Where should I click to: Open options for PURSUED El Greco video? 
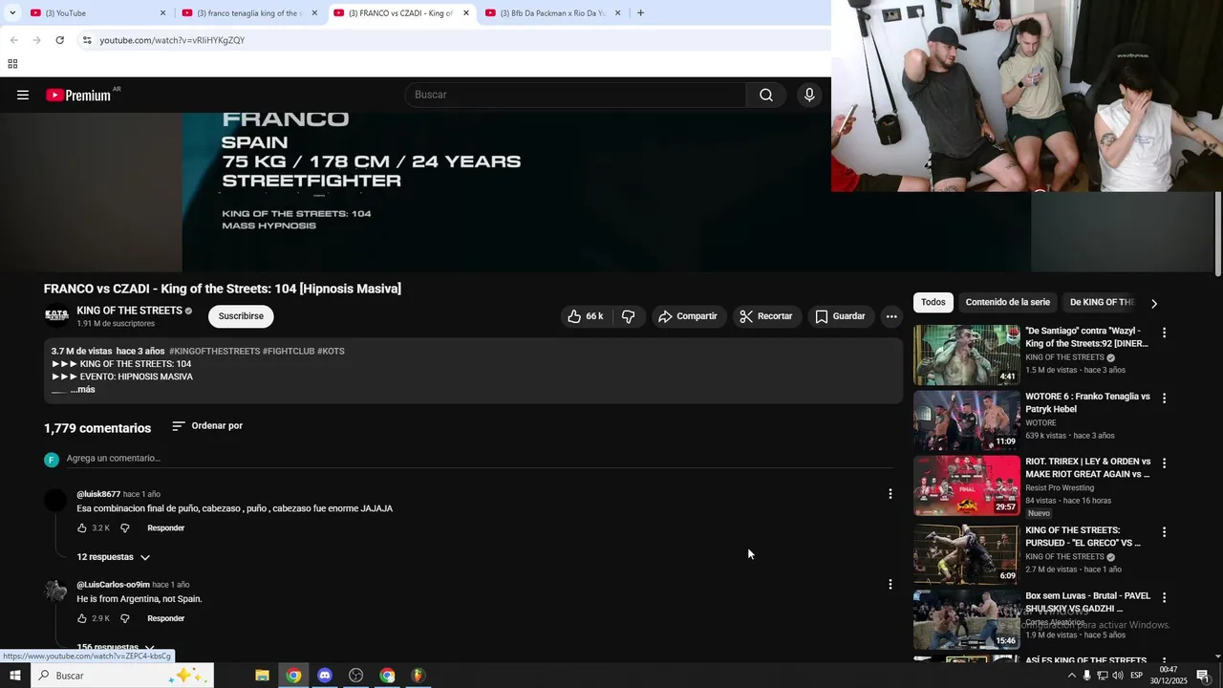1164,532
